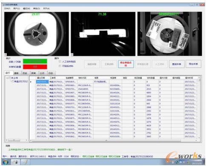Viewport: 206px width, 166px height.
Task: Open the second pinned taskbar app icon
Action: [x=25, y=162]
